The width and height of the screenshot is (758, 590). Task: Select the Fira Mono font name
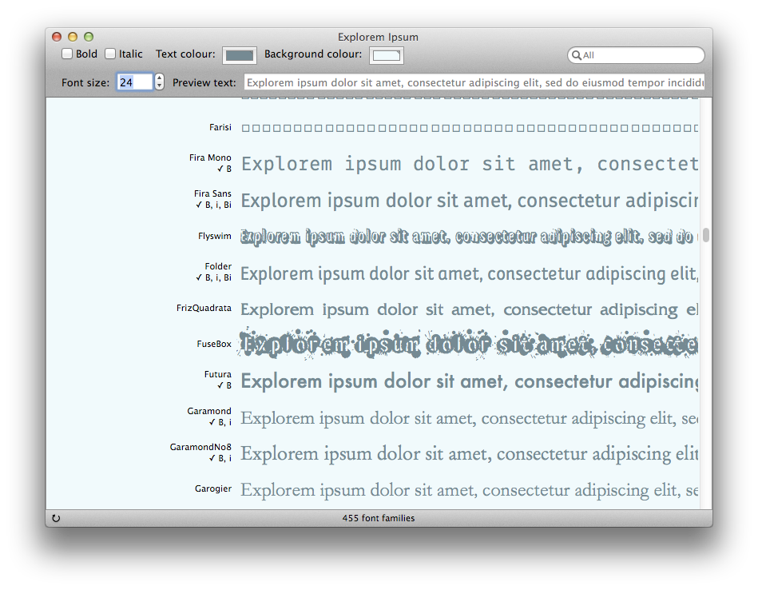coord(210,157)
